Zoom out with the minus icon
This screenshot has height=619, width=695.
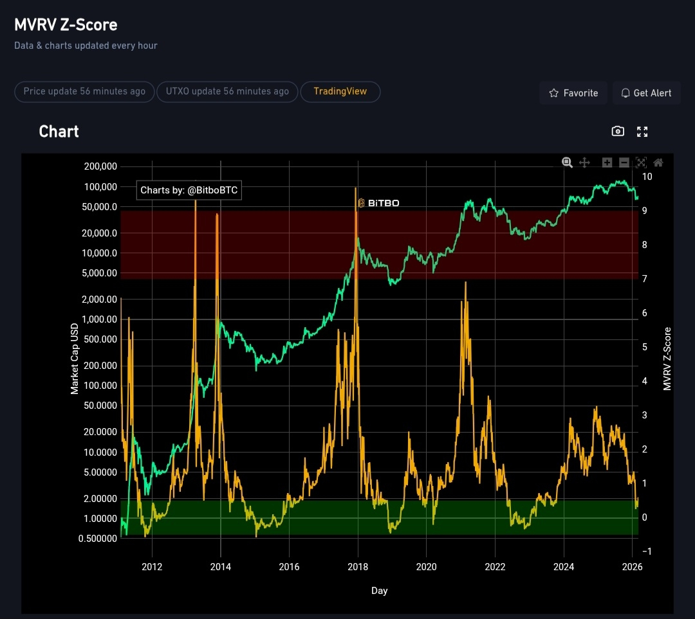pos(624,163)
